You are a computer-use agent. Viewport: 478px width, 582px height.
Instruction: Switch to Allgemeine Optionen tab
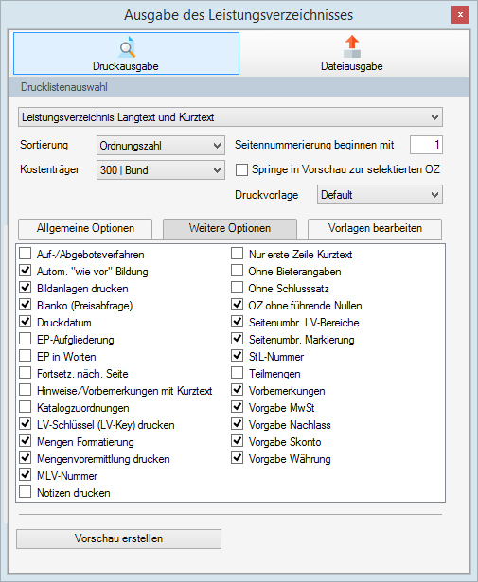(x=85, y=228)
